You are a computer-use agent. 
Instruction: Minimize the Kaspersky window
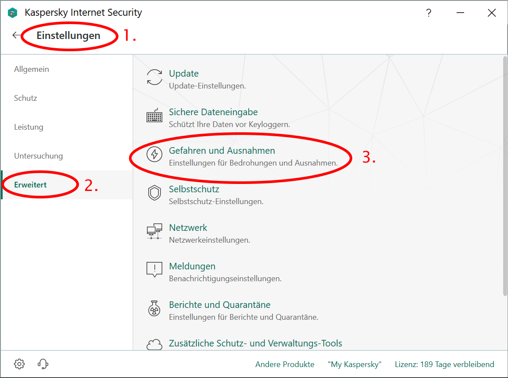coord(460,13)
